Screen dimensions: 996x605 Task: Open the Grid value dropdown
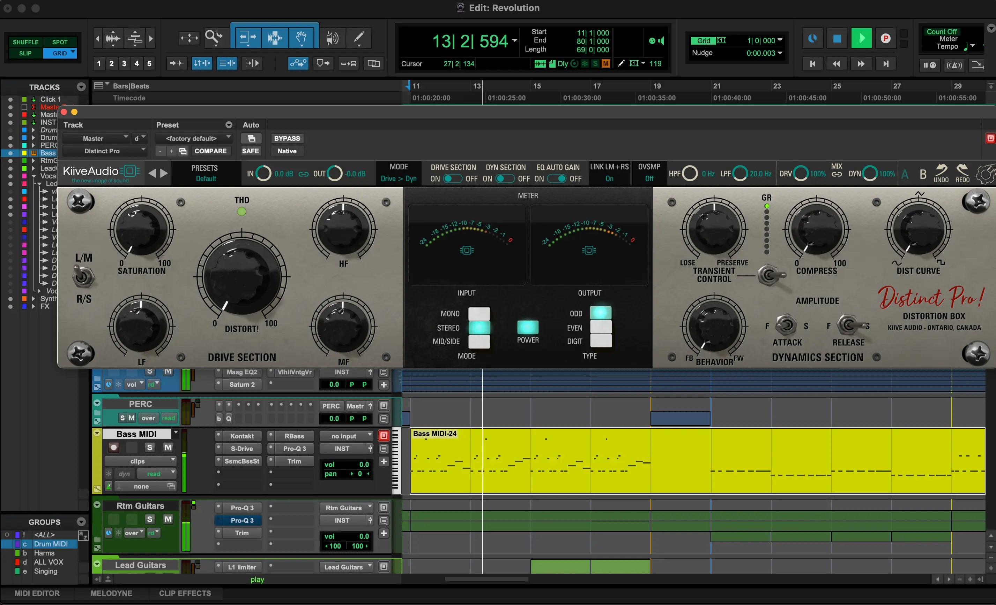780,40
